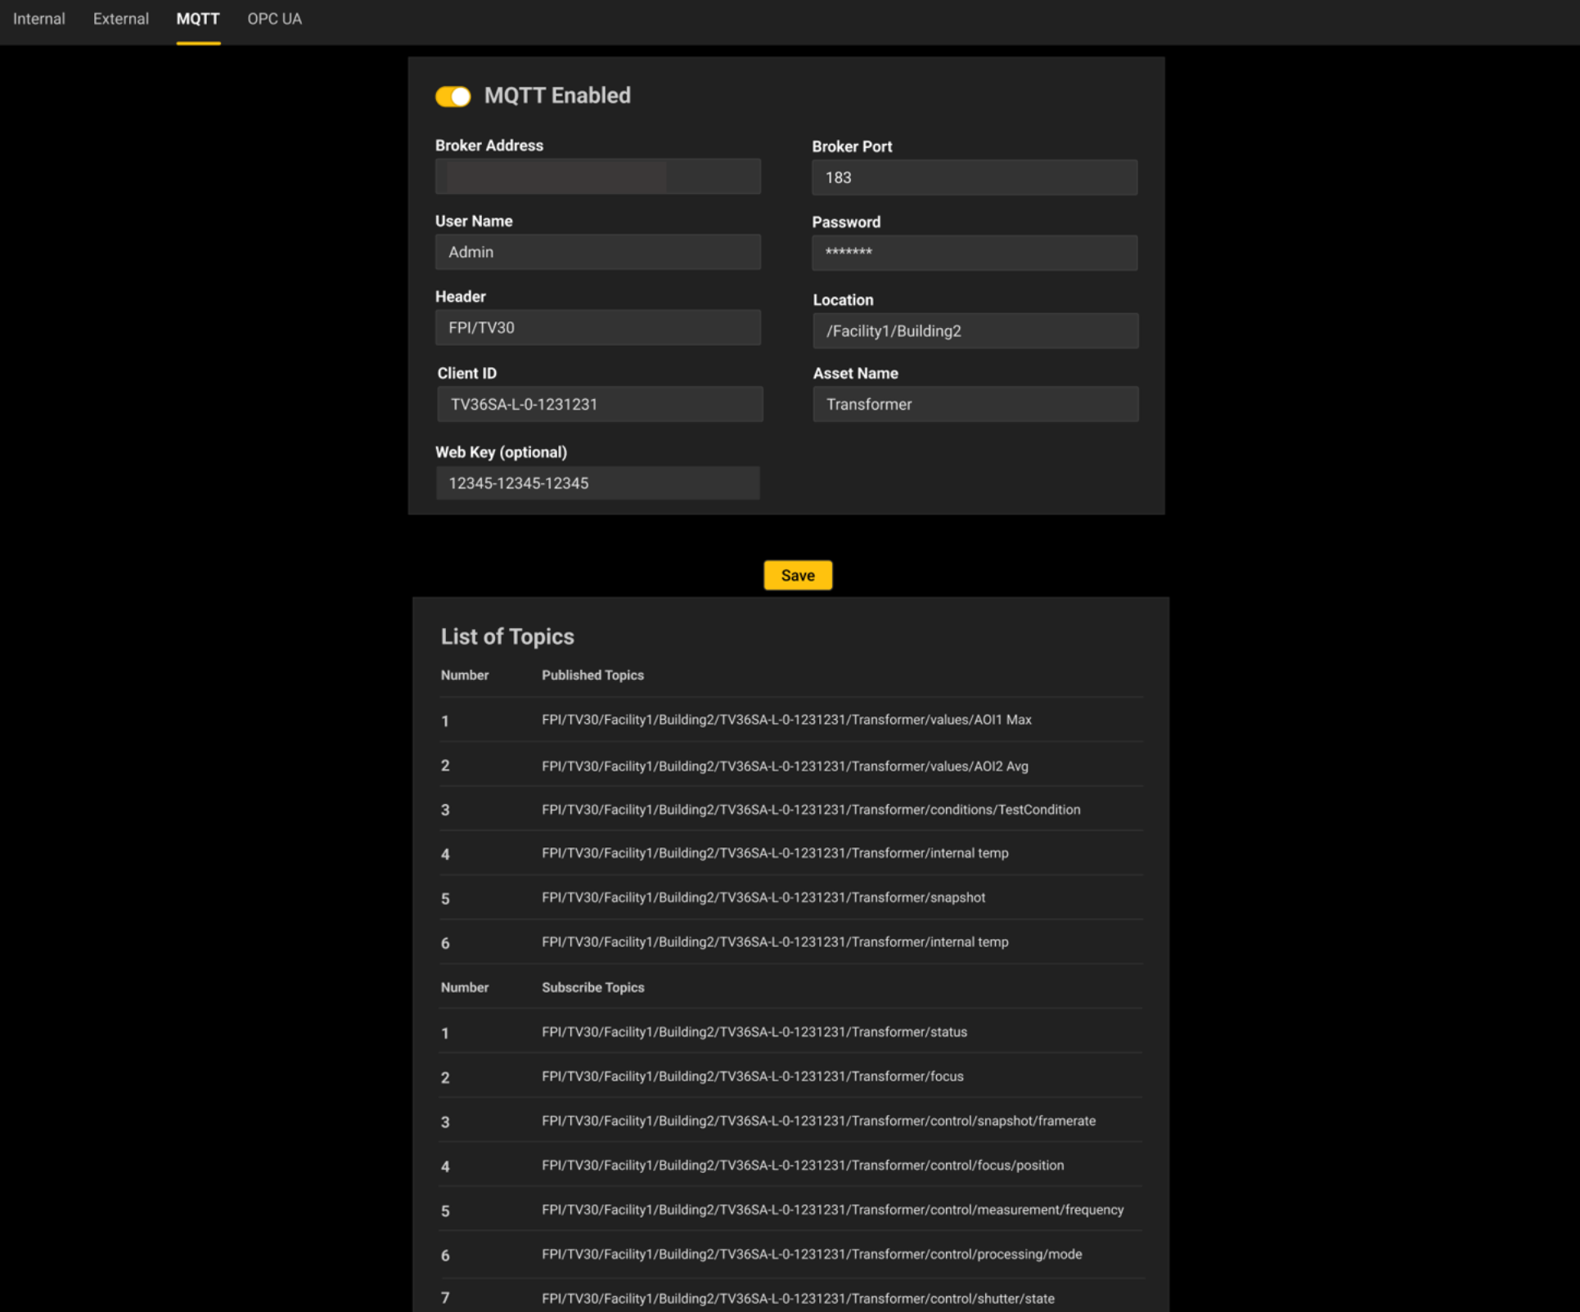1580x1312 pixels.
Task: Open the External tab
Action: 120,19
